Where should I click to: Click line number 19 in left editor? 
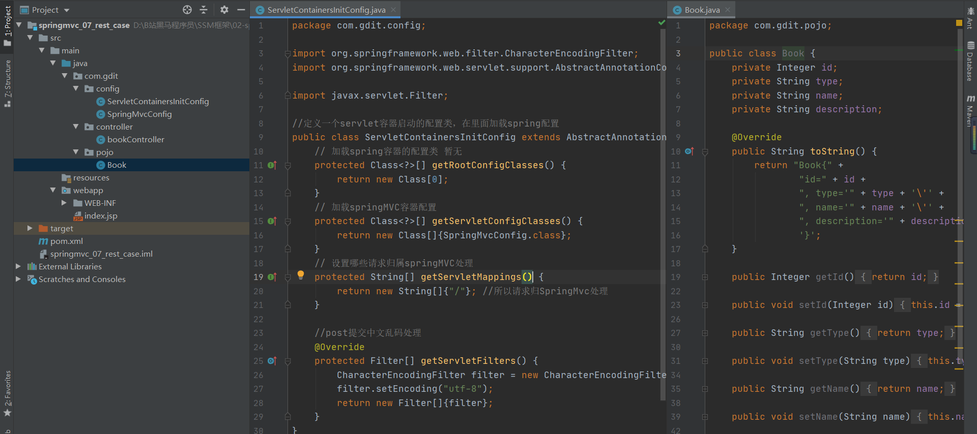tap(258, 277)
